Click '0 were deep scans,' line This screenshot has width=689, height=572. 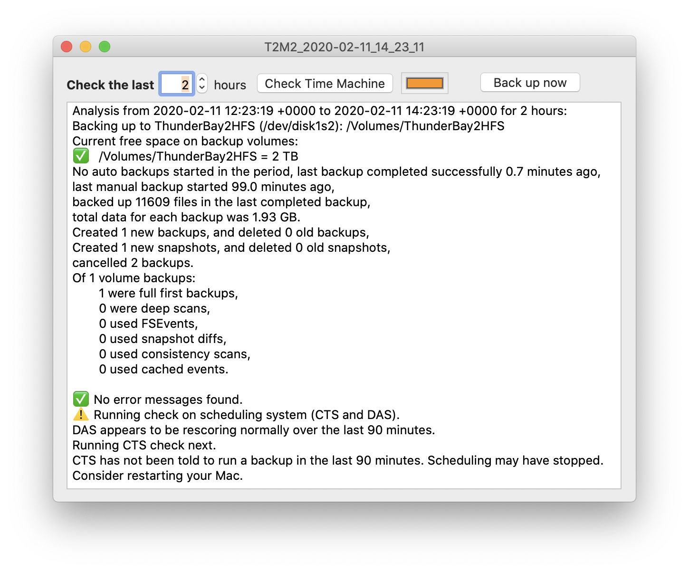pos(154,308)
